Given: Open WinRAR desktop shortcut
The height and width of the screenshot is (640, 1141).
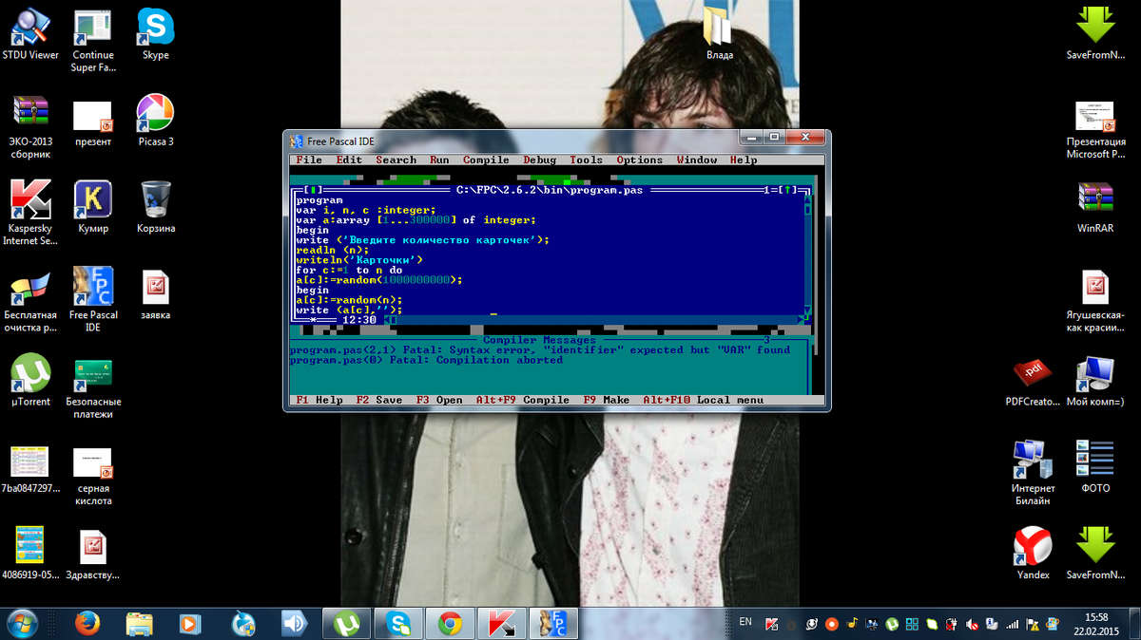Looking at the screenshot, I should 1094,208.
